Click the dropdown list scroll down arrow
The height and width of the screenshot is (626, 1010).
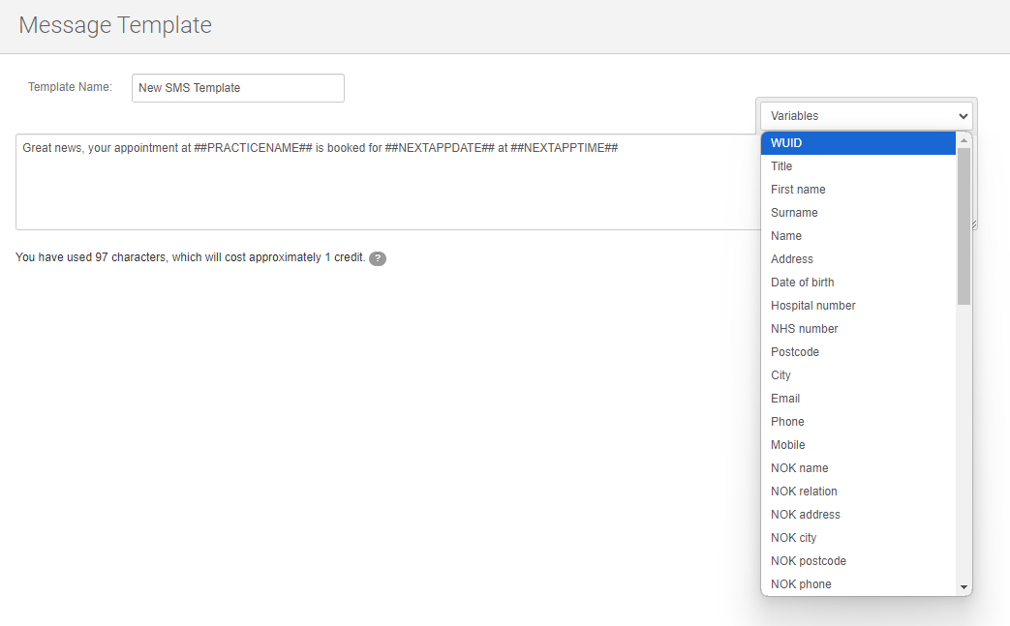(964, 587)
